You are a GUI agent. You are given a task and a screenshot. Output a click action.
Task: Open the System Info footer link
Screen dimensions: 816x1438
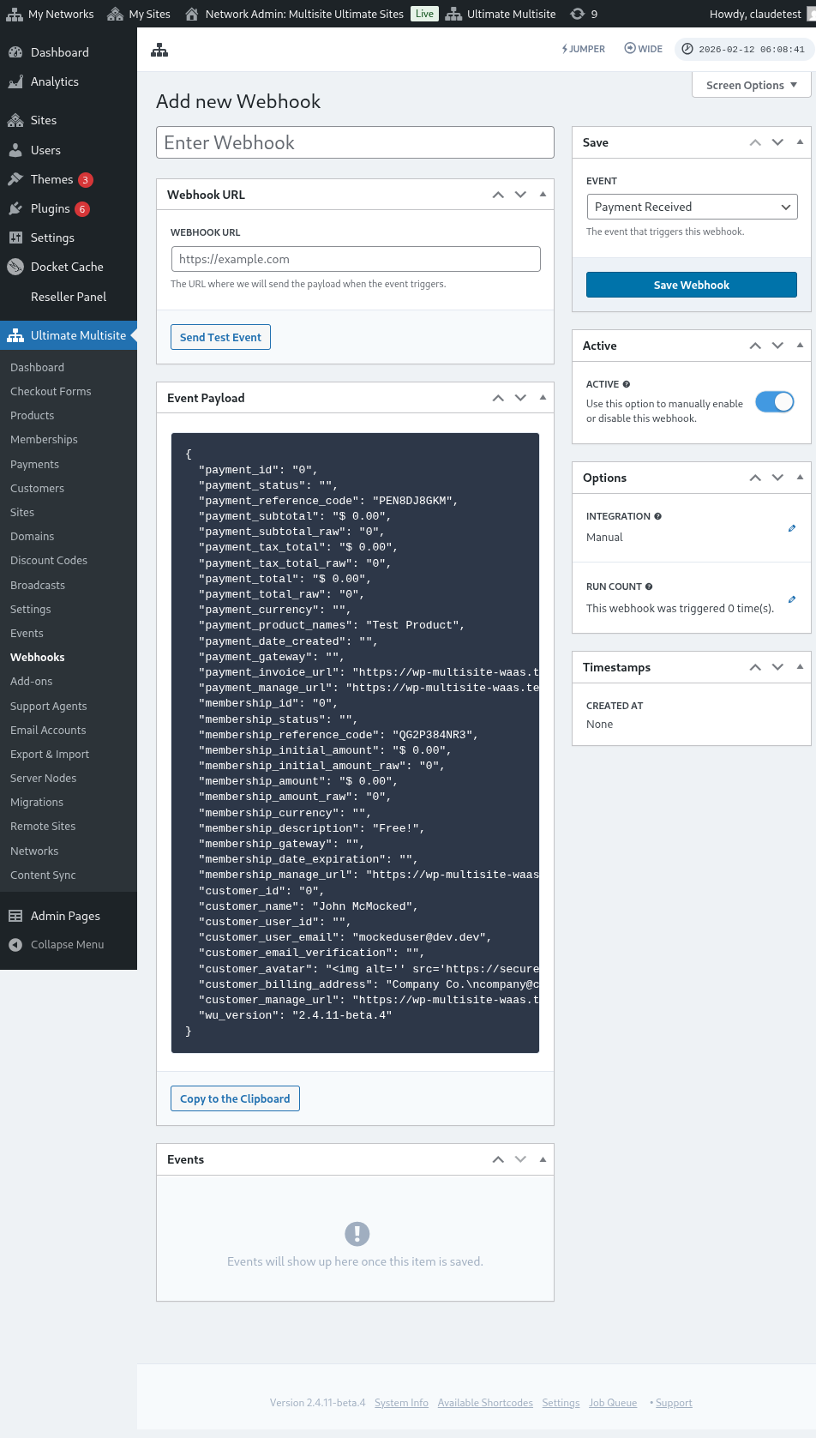[401, 1403]
